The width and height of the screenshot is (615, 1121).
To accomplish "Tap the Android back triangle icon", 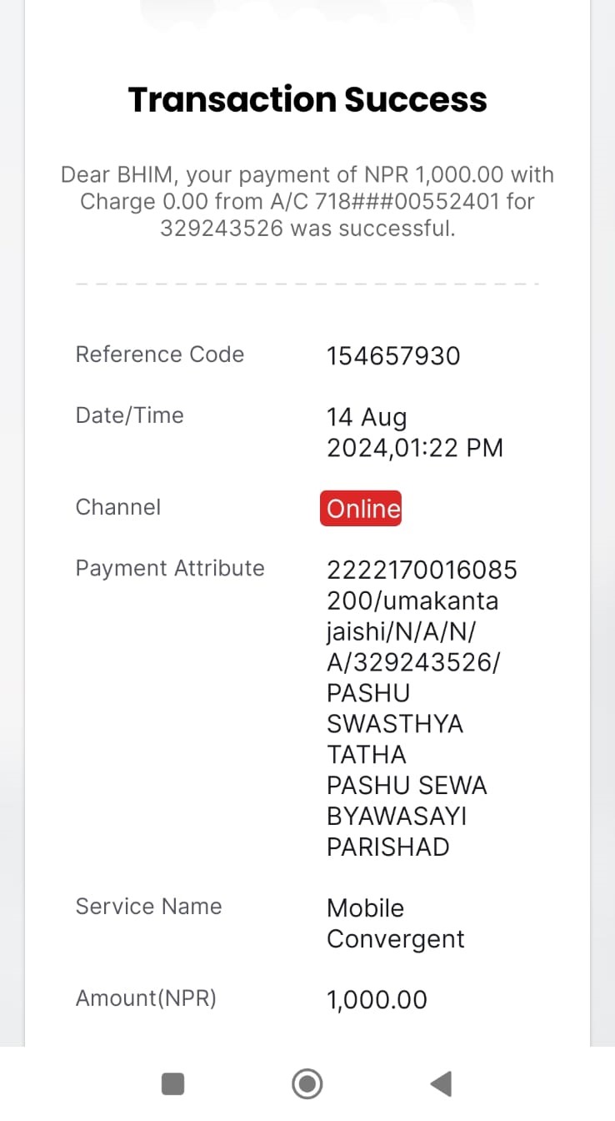I will [x=440, y=1083].
